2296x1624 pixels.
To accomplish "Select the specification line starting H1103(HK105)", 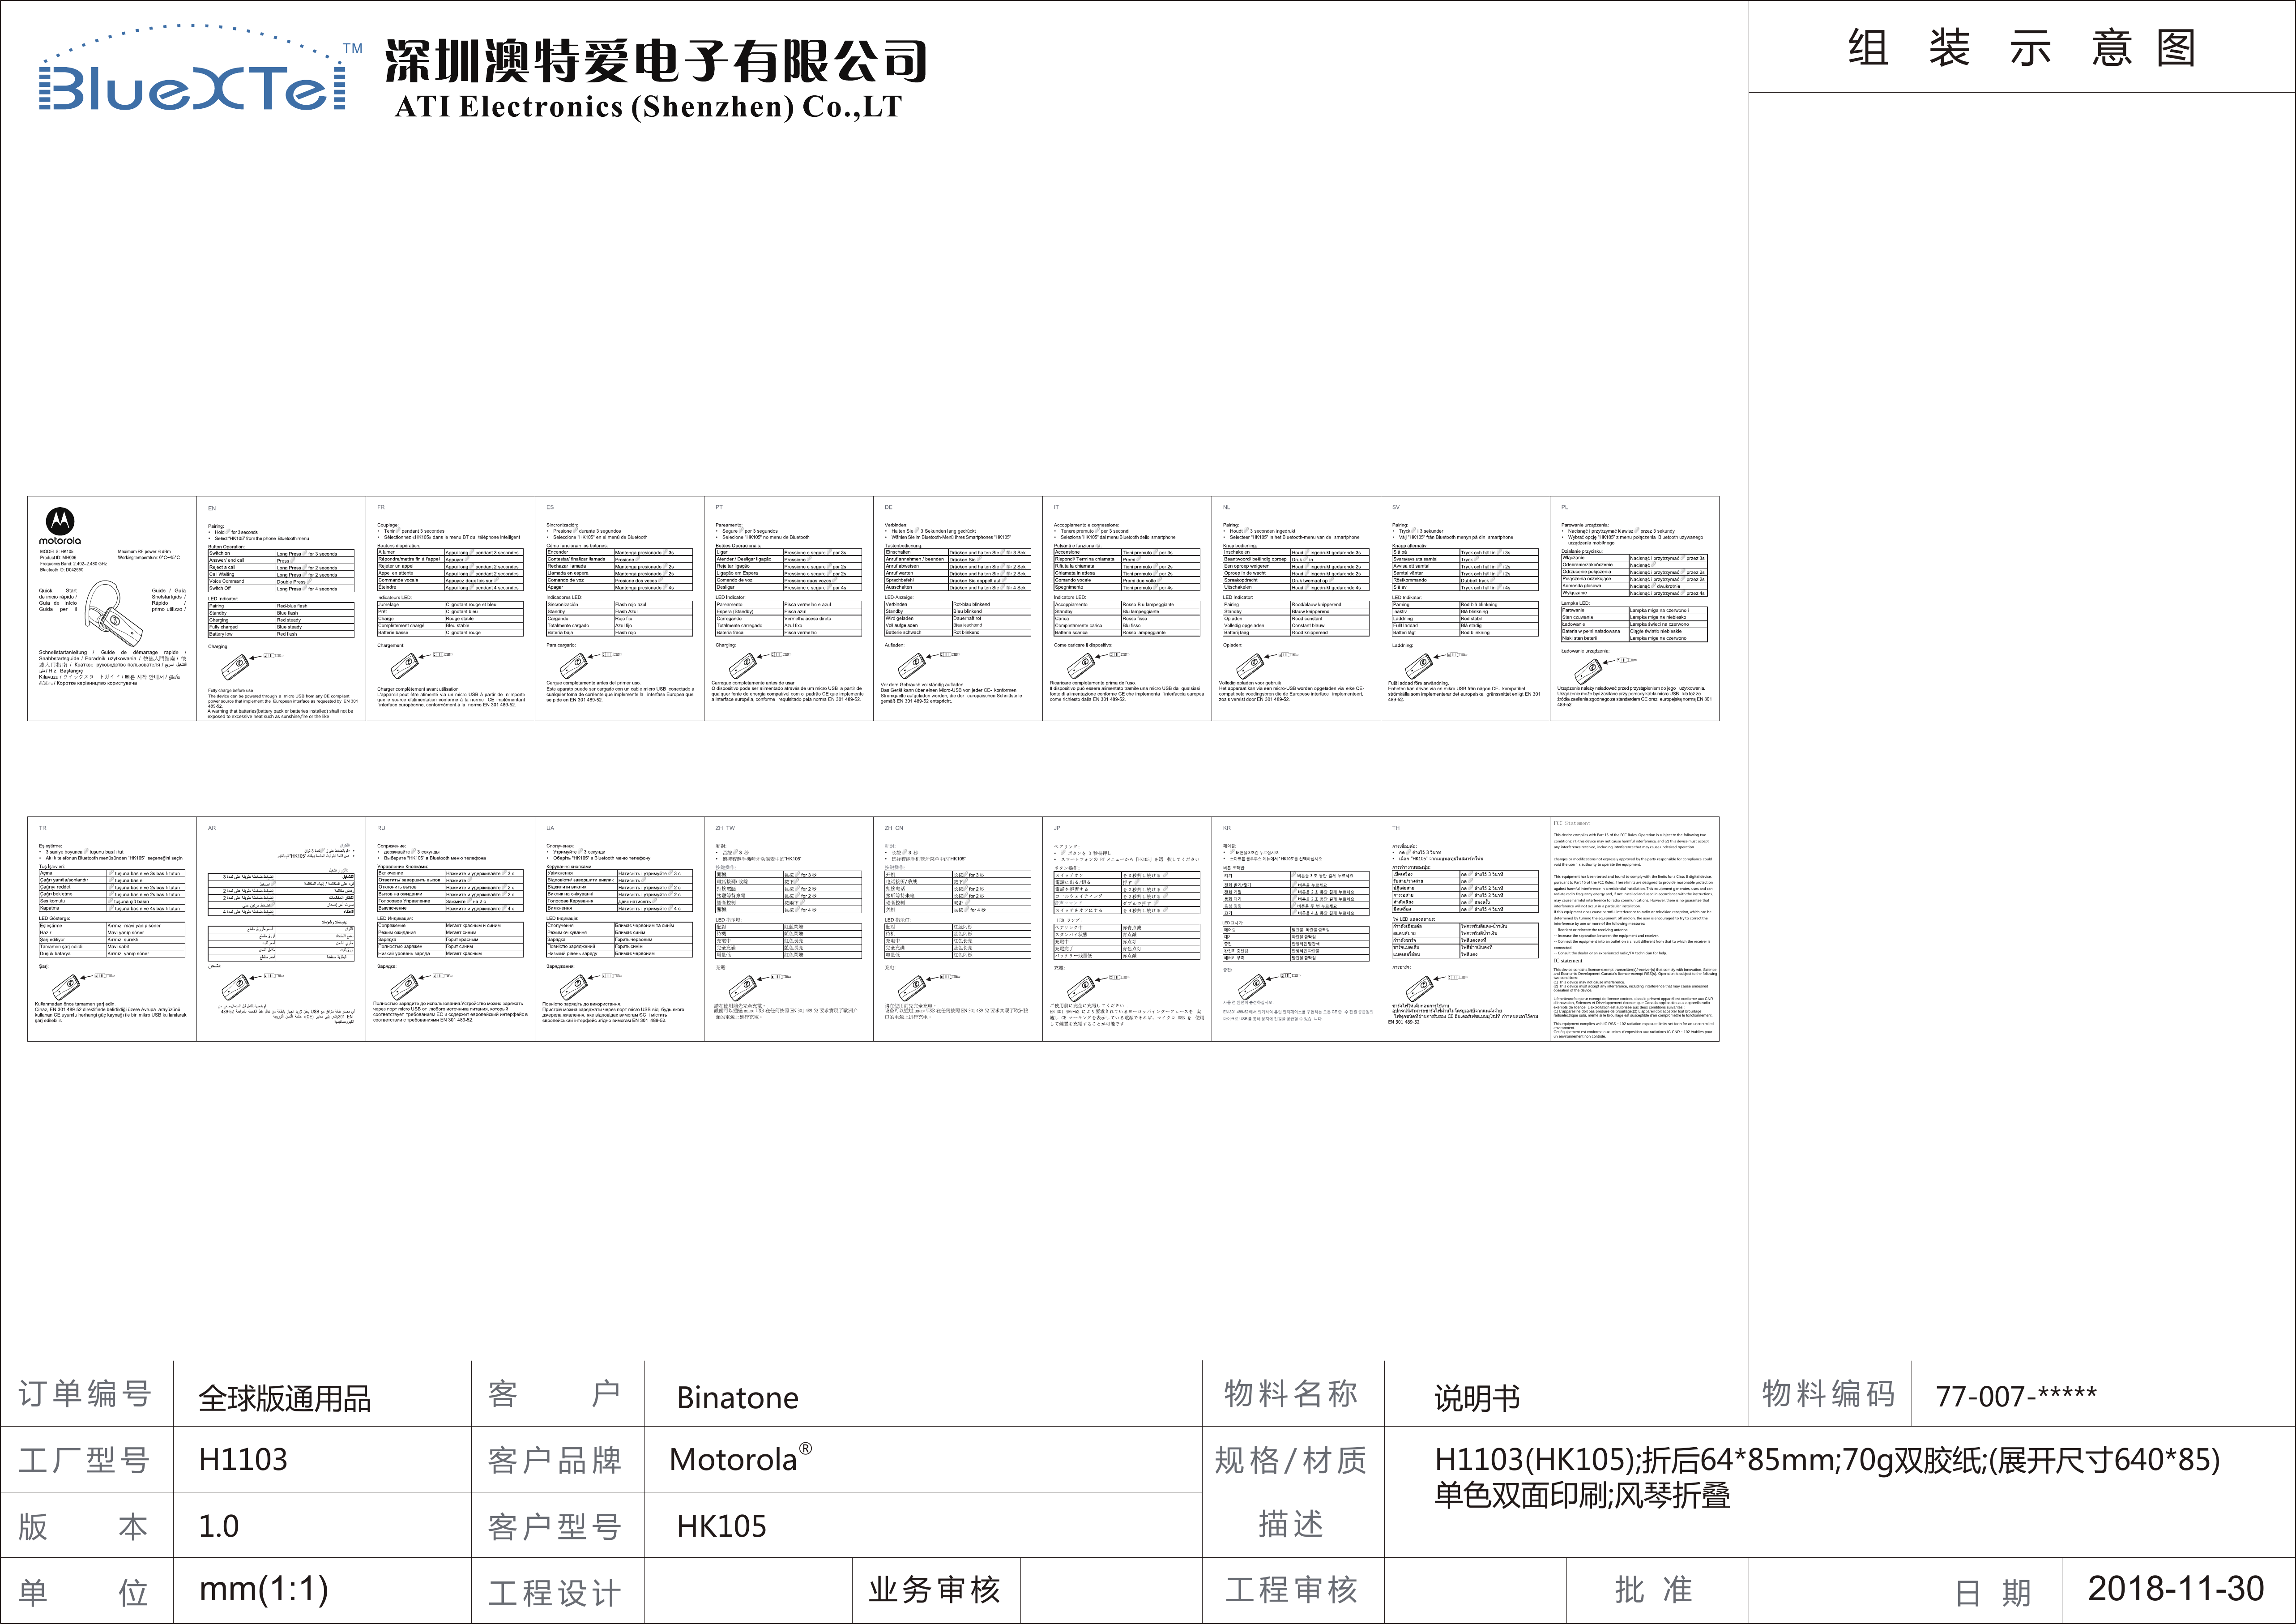I will point(1827,1460).
